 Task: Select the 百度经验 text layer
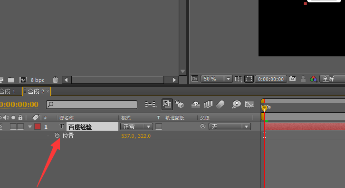[x=92, y=127]
